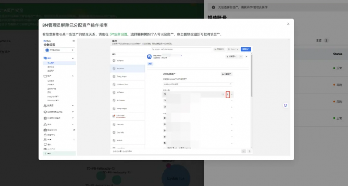Click the hamburger menu icon in the guide image sidebar
This screenshot has width=348, height=186.
coord(74,41)
